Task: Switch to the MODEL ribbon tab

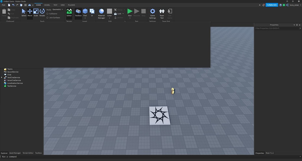Action: [47, 5]
